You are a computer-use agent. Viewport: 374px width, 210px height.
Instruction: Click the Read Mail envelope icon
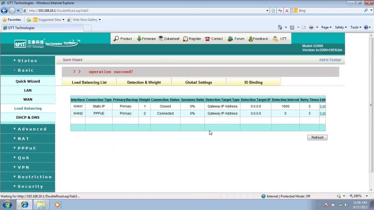304,27
